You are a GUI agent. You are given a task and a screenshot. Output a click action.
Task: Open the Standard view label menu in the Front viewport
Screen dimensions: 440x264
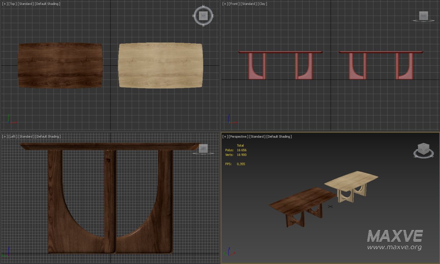(248, 4)
